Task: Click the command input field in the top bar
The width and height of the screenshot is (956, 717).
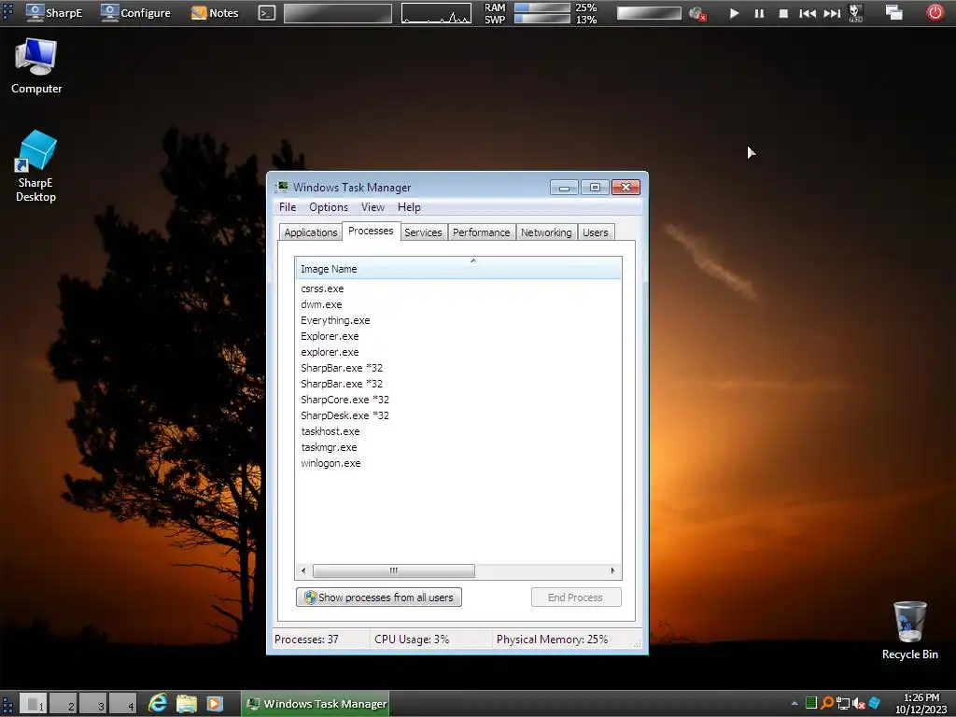Action: click(x=338, y=13)
